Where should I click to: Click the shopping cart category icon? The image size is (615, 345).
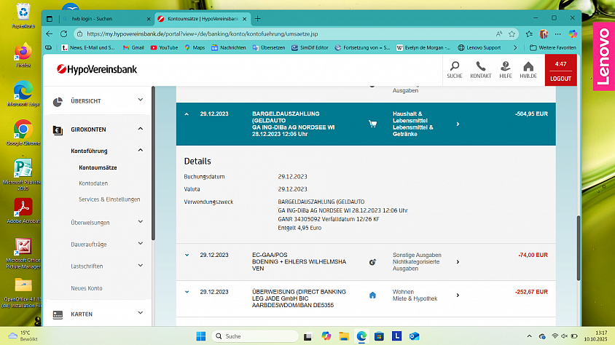(372, 124)
